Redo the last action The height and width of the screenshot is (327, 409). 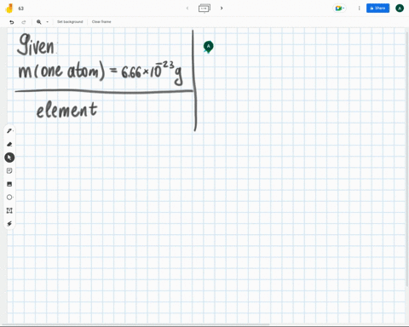tap(24, 22)
